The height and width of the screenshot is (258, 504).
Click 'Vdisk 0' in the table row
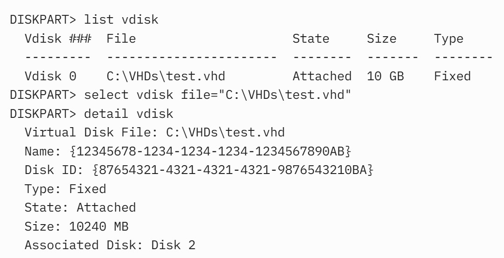tap(51, 77)
